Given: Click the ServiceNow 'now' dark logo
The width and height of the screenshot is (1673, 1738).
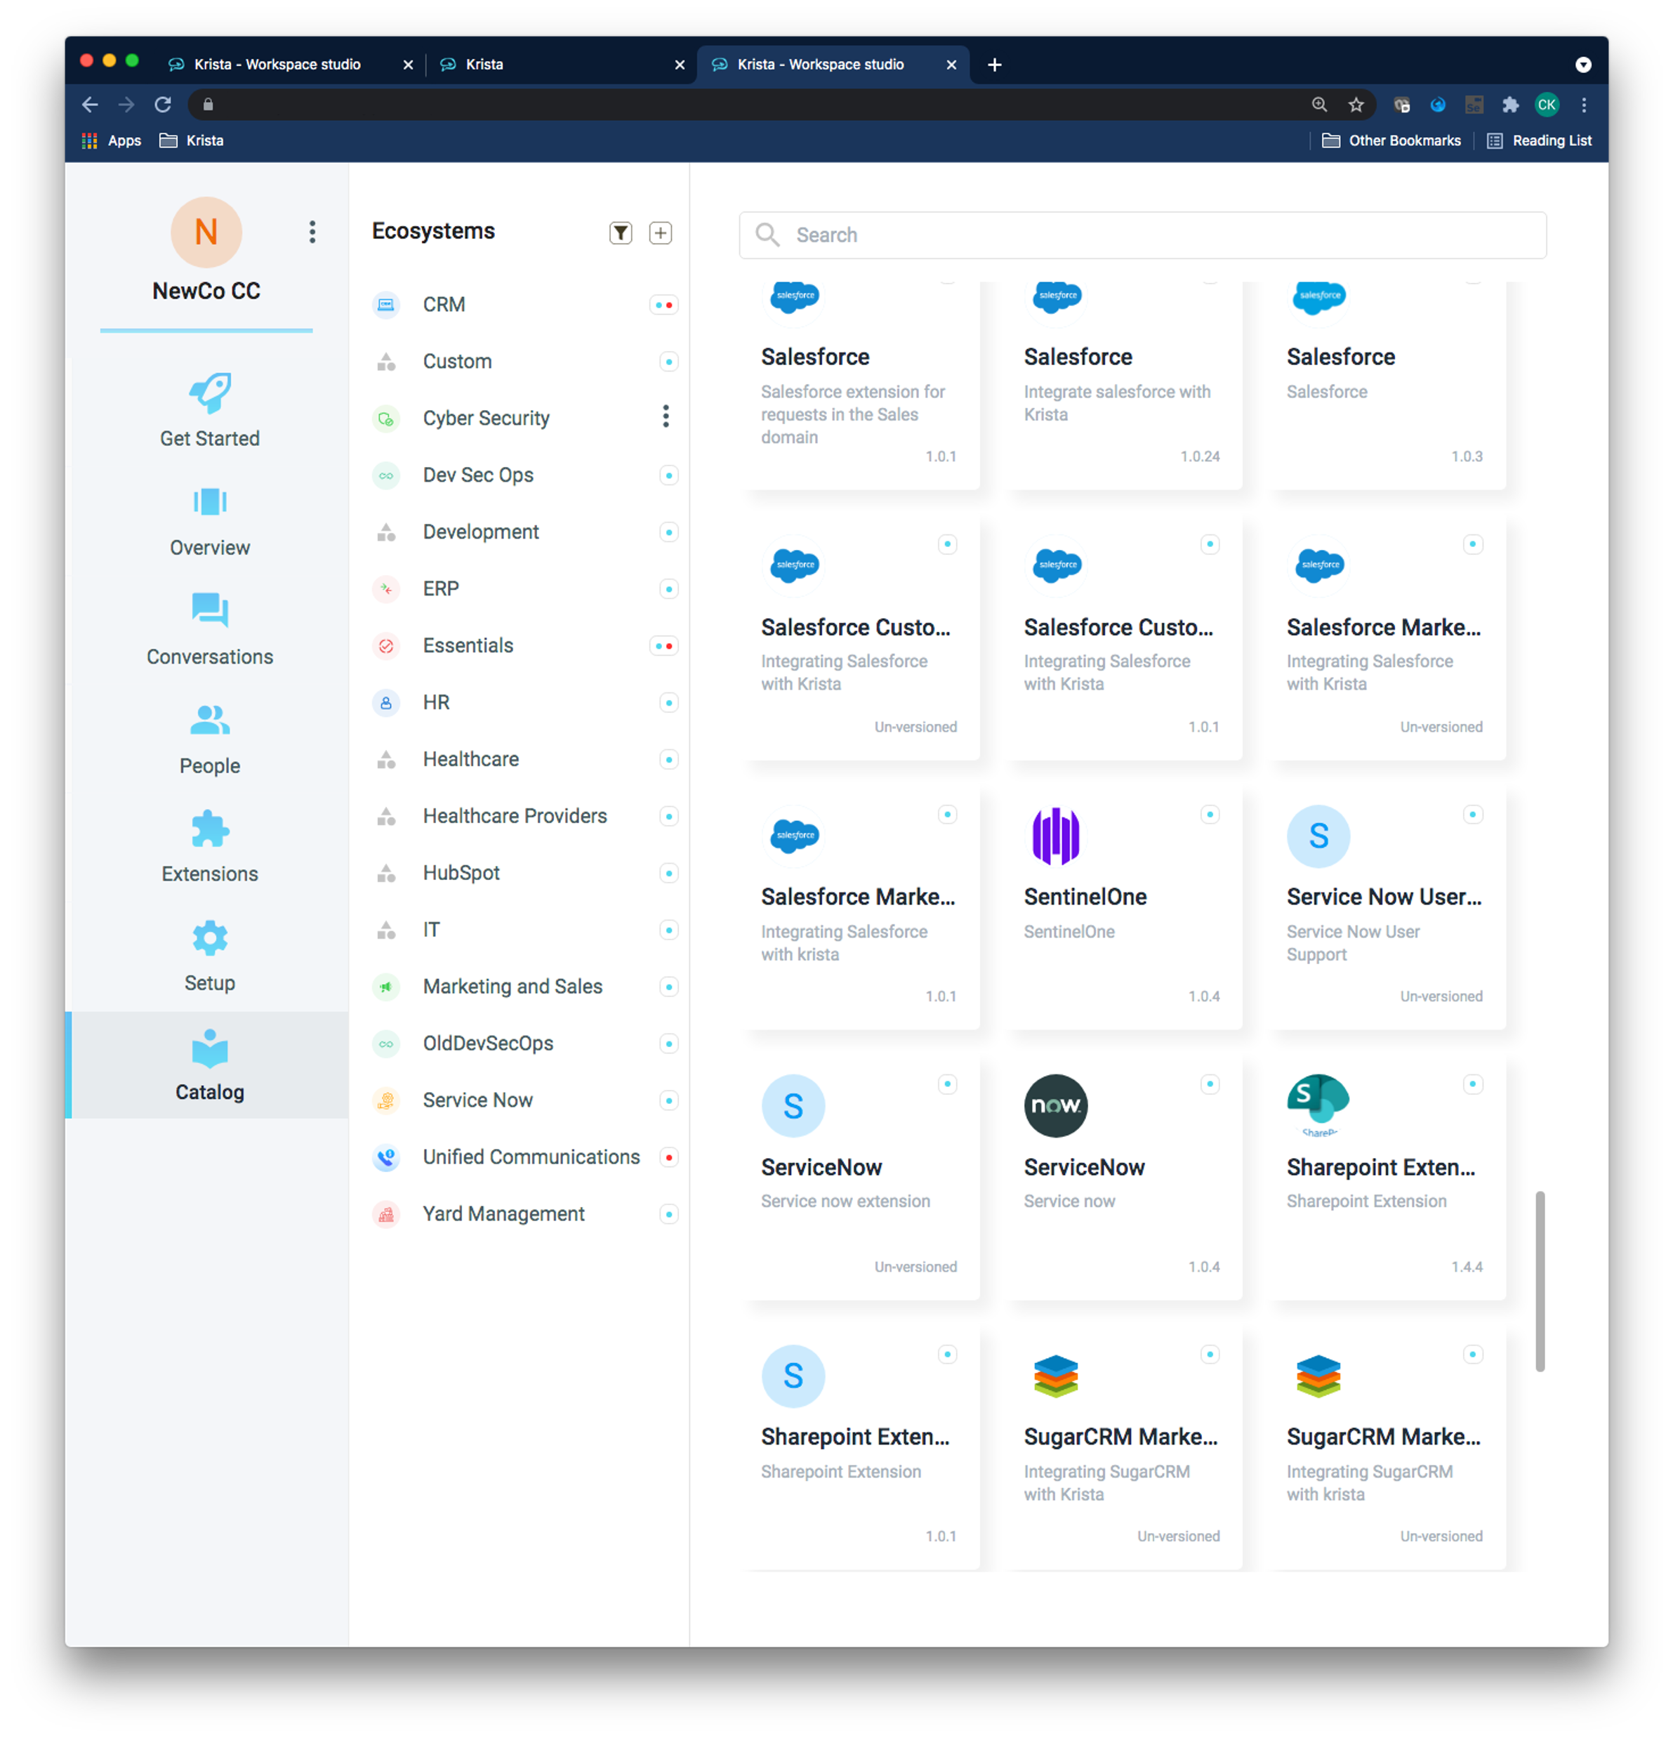Looking at the screenshot, I should pos(1056,1106).
